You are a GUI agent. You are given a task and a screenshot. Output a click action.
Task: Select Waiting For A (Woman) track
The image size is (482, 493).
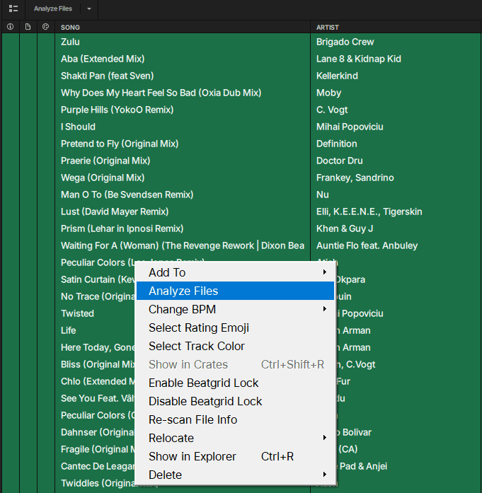pos(183,245)
